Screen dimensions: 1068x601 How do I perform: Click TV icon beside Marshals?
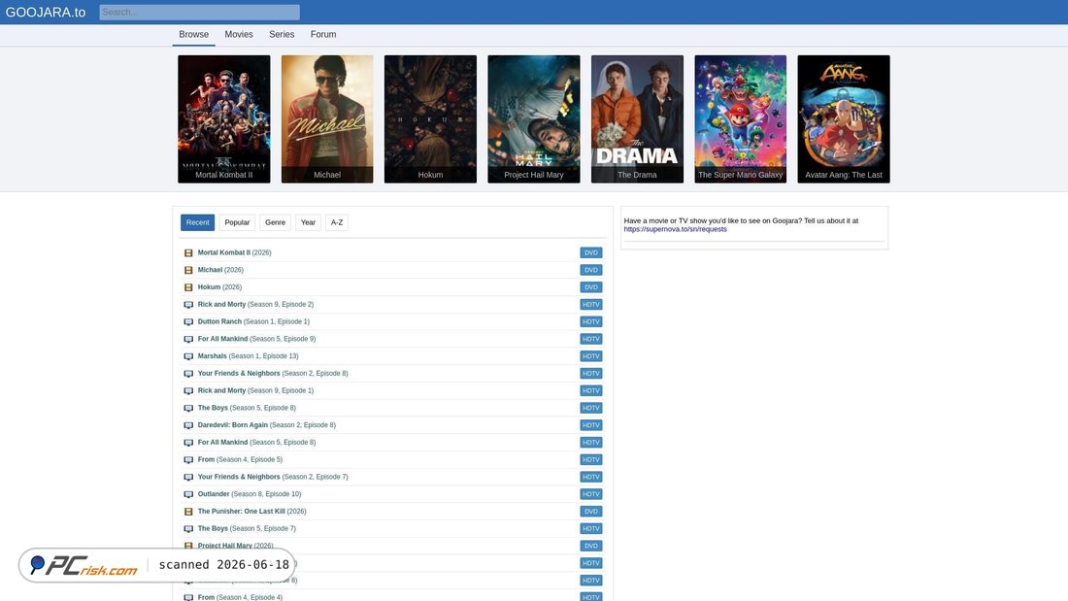tap(188, 356)
